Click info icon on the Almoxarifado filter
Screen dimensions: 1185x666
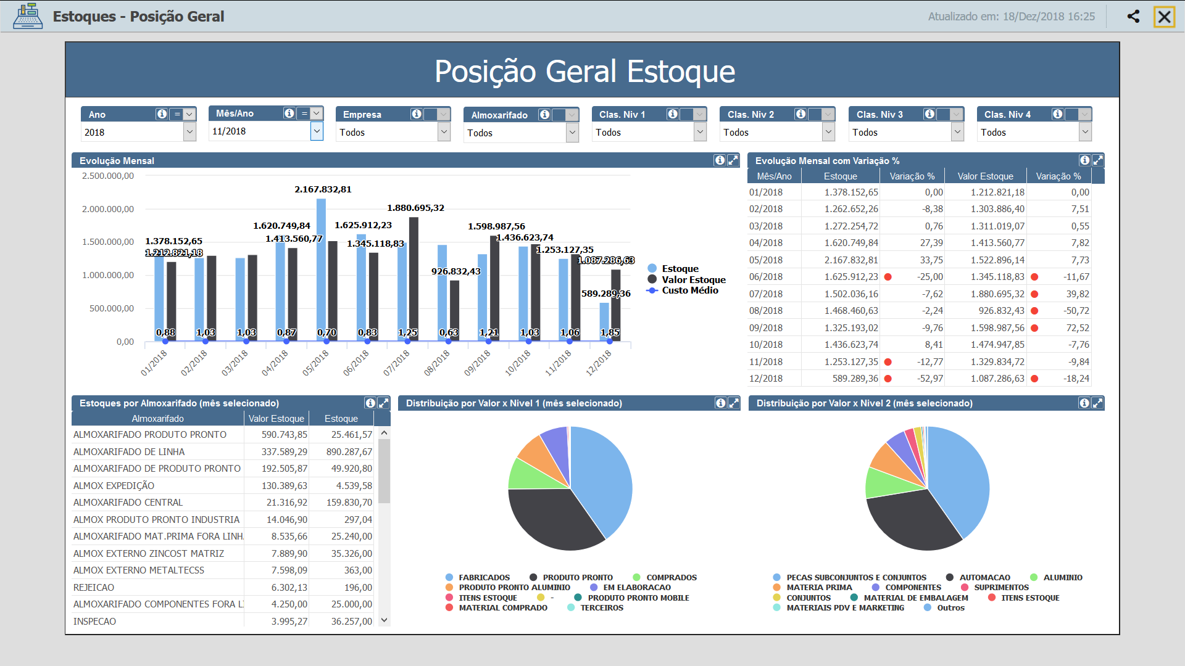pos(544,114)
